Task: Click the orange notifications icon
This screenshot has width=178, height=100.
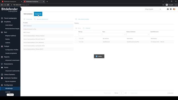Action: click(x=174, y=9)
